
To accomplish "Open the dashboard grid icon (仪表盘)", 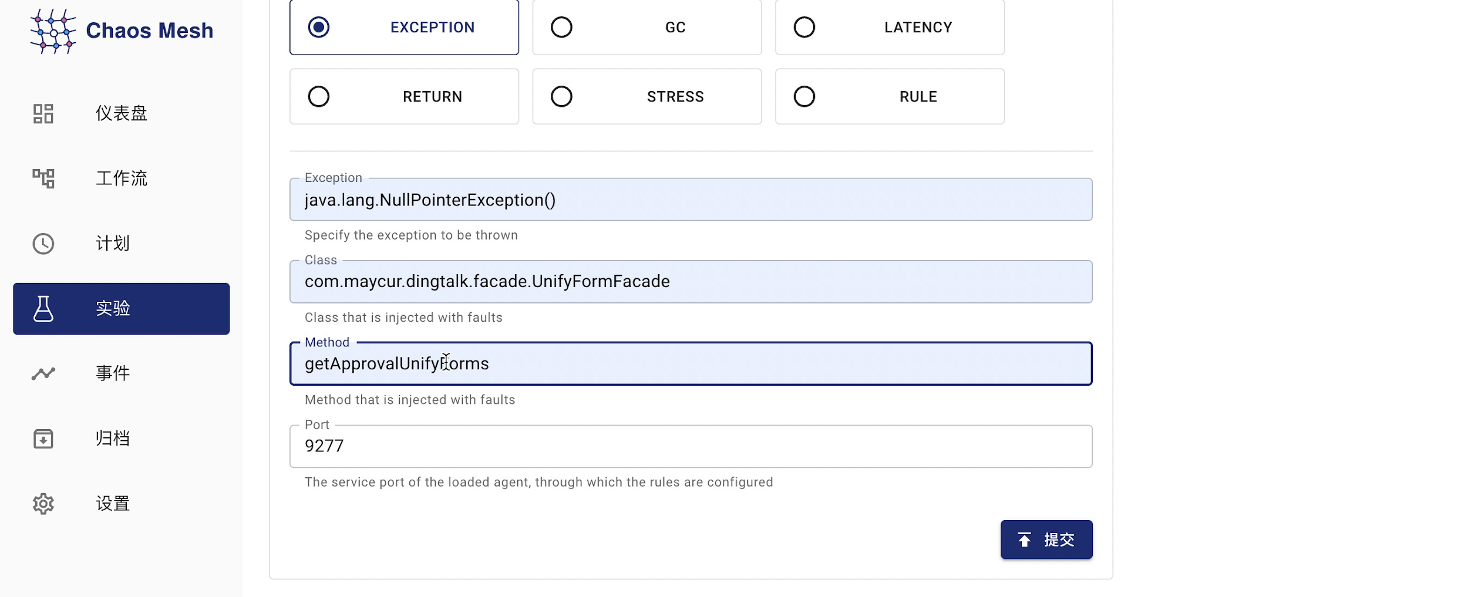I will pyautogui.click(x=43, y=113).
